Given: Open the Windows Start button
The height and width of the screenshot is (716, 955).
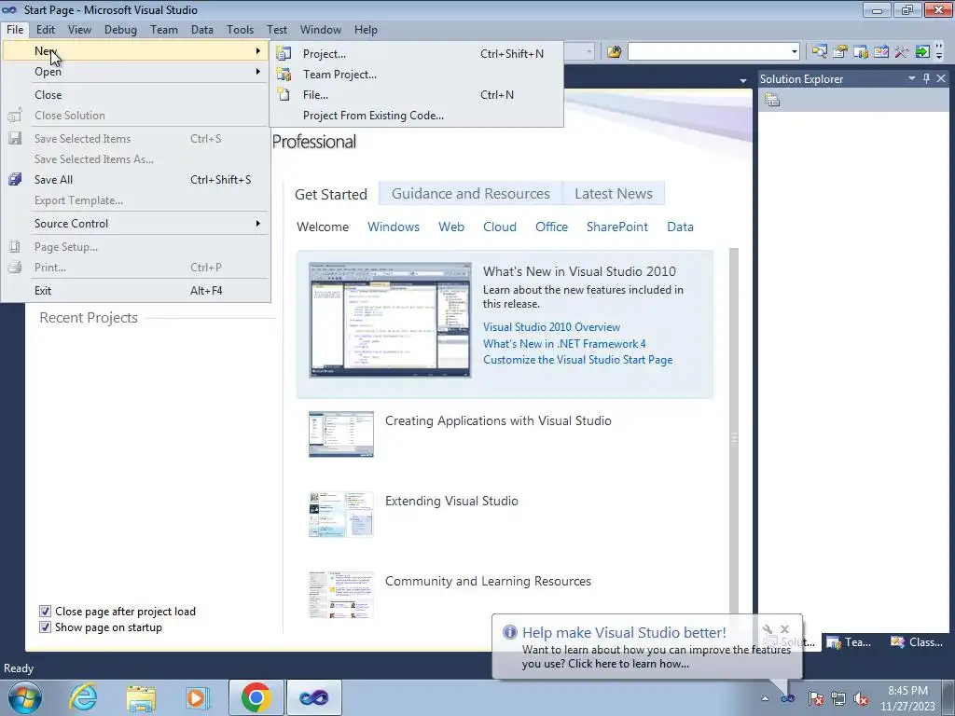Looking at the screenshot, I should click(x=24, y=697).
